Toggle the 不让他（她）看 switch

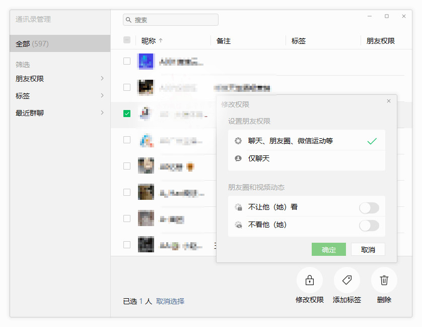point(369,207)
